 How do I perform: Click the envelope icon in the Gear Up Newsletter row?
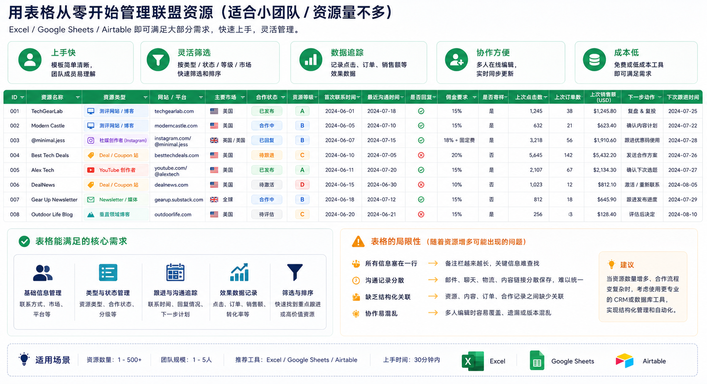[x=91, y=199]
